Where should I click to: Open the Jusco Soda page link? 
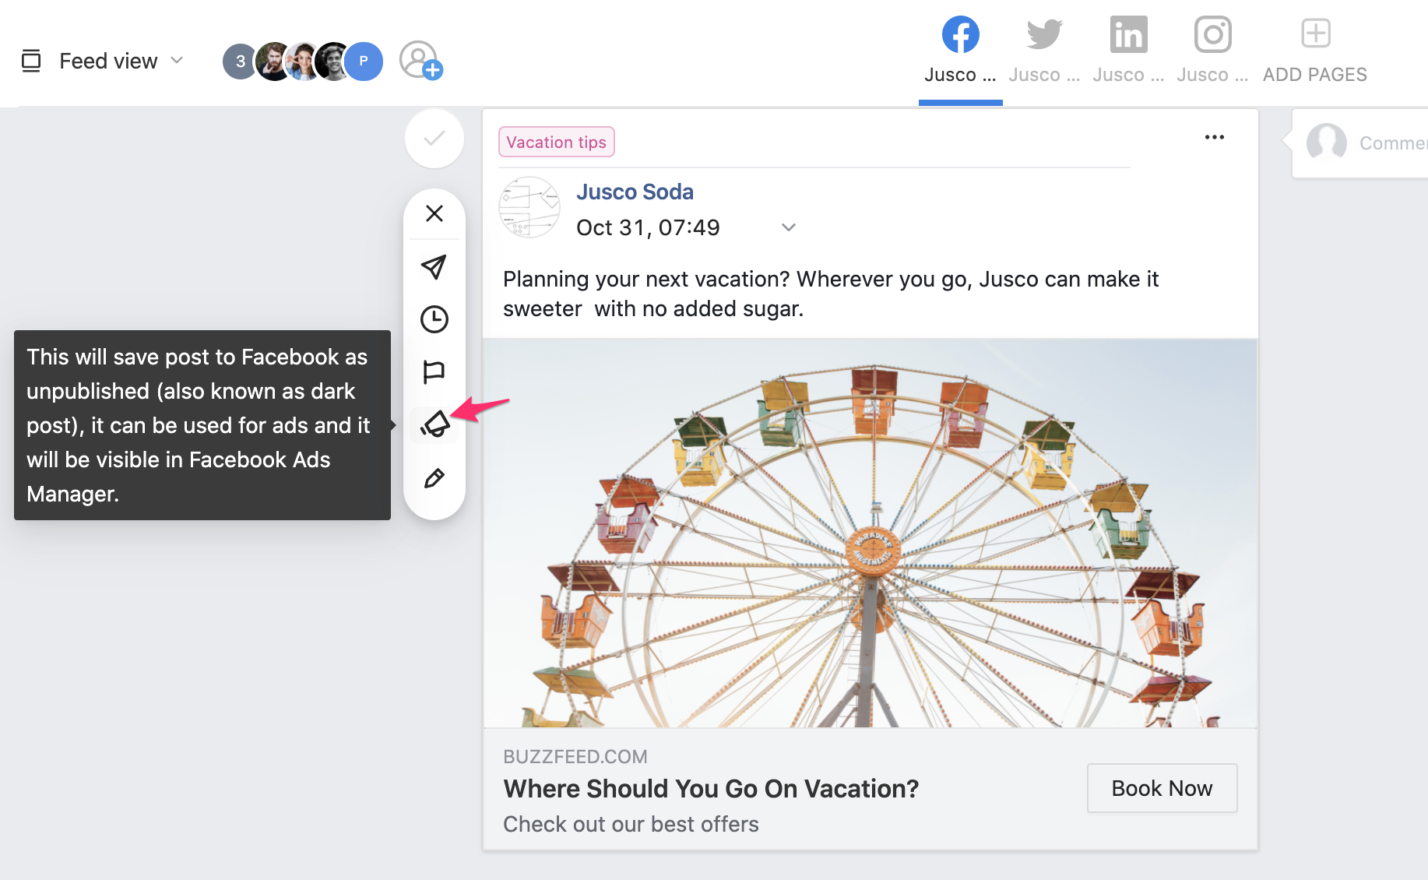click(635, 192)
